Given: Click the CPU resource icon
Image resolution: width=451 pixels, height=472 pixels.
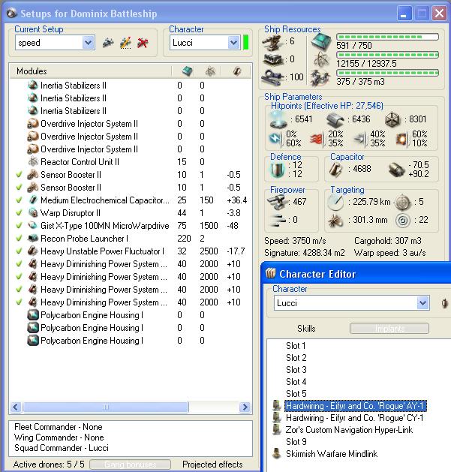Looking at the screenshot, I should tap(321, 42).
